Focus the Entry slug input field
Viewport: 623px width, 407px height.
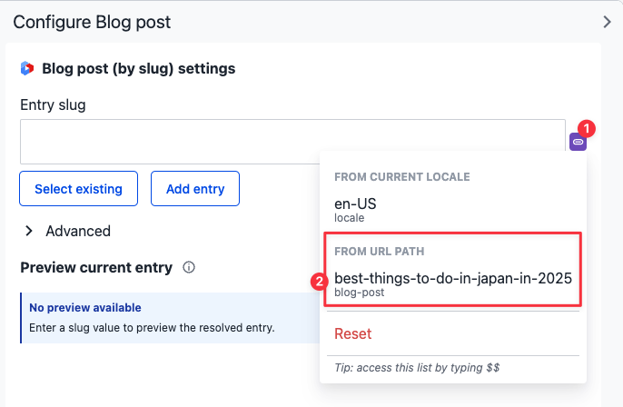292,142
